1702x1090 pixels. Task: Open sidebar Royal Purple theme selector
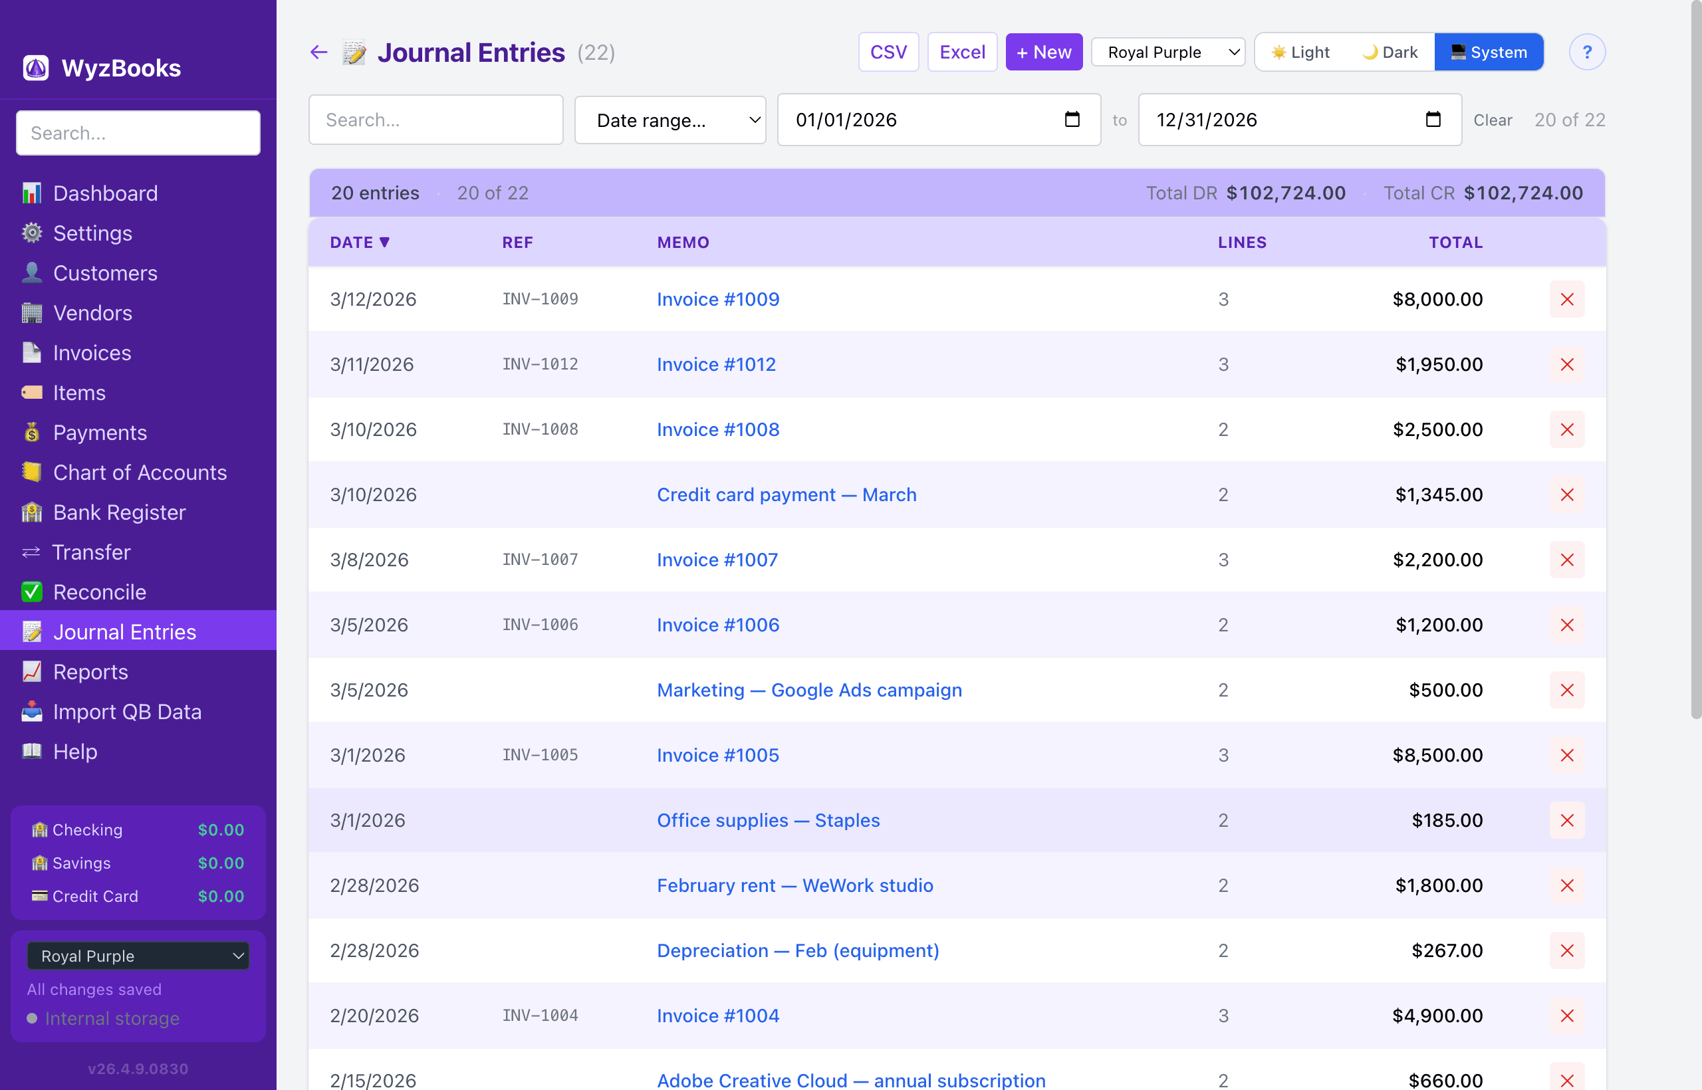pos(138,956)
